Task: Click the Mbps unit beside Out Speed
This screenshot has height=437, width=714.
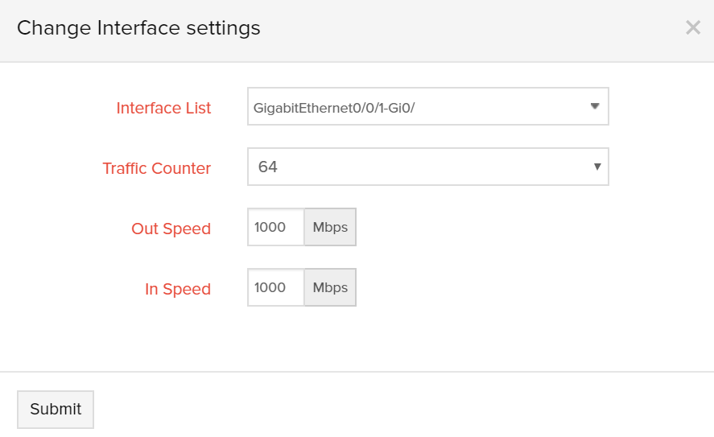Action: coord(330,227)
